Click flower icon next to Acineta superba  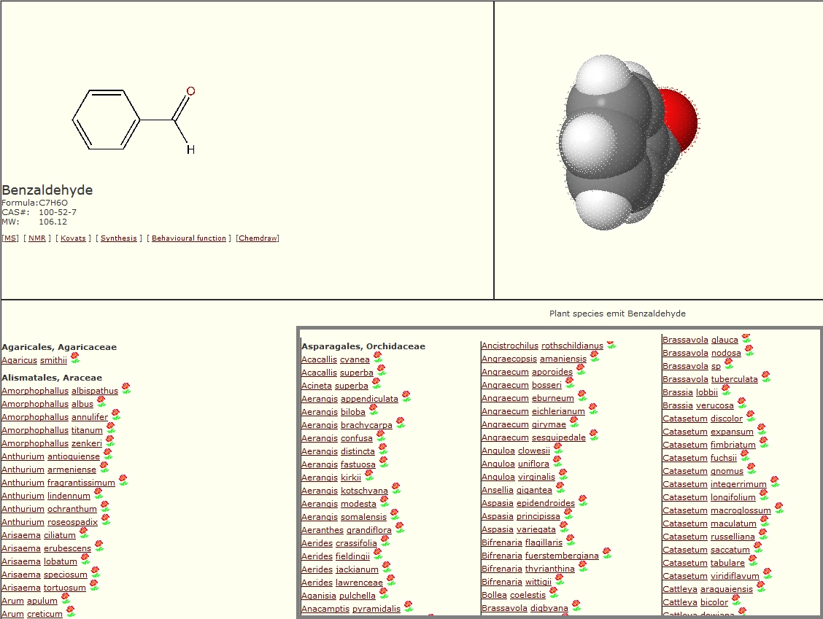(376, 383)
